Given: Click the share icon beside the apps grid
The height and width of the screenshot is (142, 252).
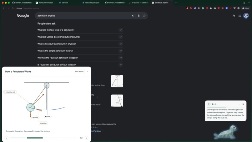Looking at the screenshot, I should point(234,16).
